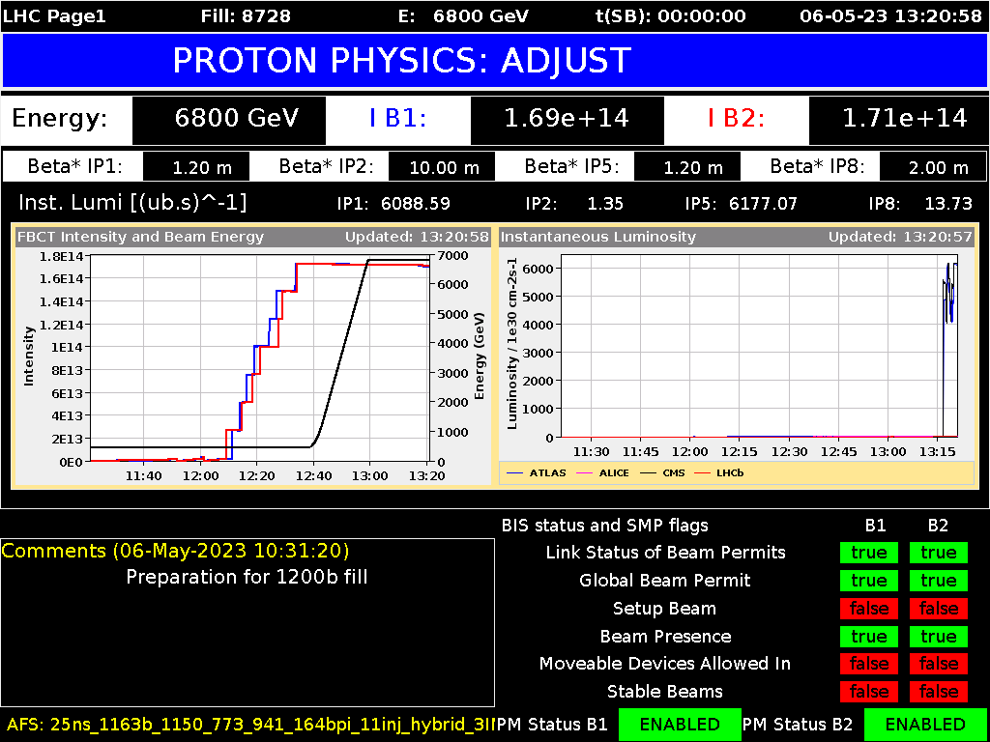
Task: Select the Beta* IP1 value 1.20 m
Action: point(196,166)
